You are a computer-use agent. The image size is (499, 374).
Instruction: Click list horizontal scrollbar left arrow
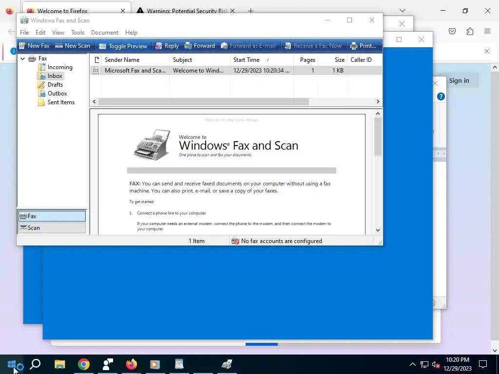pyautogui.click(x=94, y=101)
